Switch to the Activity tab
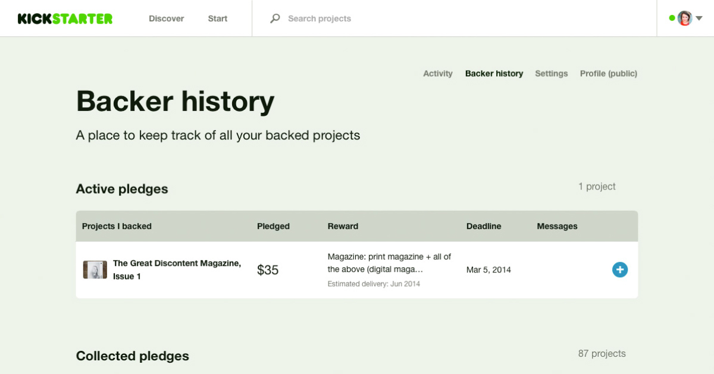The width and height of the screenshot is (714, 374). (x=438, y=73)
